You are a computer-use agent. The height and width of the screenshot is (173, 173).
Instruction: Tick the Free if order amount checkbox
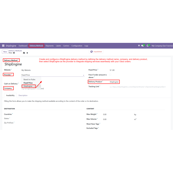[110, 75]
